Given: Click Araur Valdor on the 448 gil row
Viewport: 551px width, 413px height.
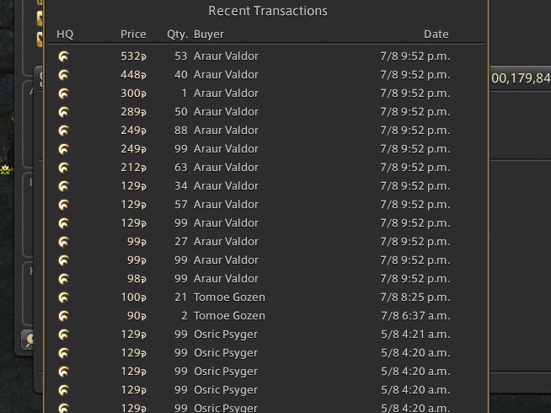Looking at the screenshot, I should tap(226, 75).
